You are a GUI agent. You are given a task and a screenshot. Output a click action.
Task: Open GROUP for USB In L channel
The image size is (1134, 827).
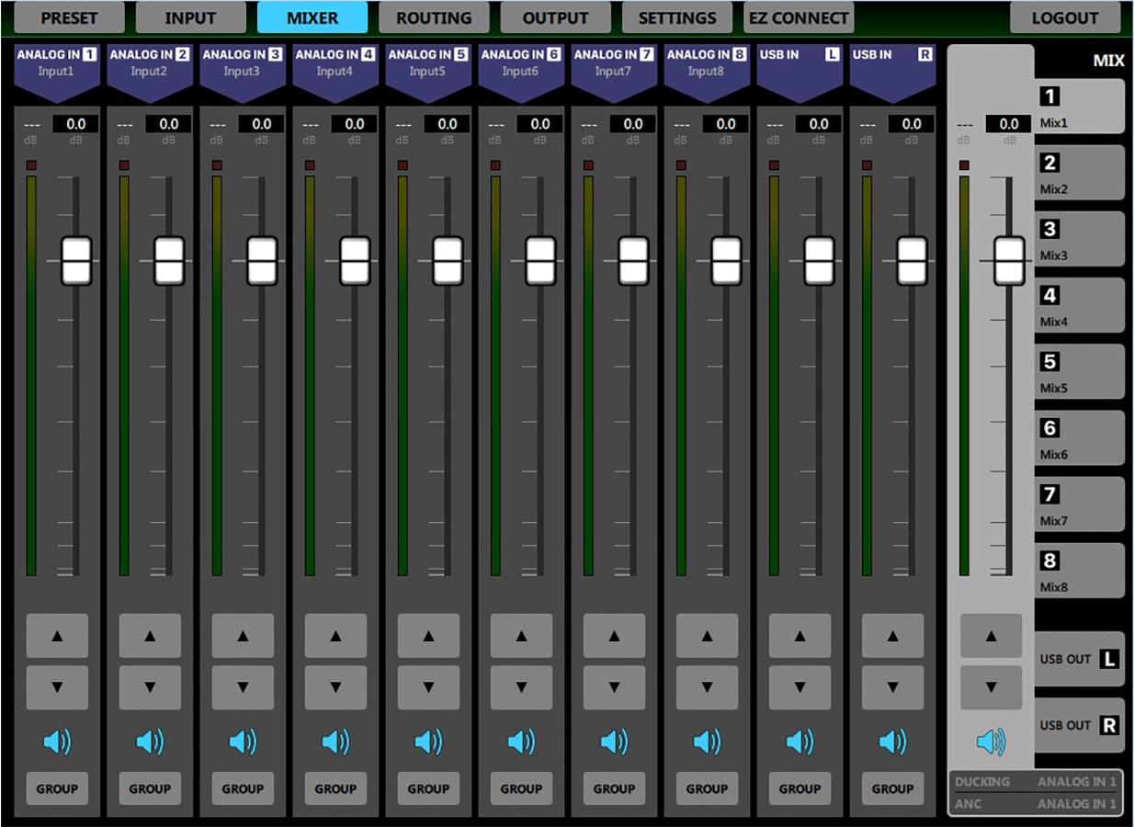pyautogui.click(x=799, y=788)
